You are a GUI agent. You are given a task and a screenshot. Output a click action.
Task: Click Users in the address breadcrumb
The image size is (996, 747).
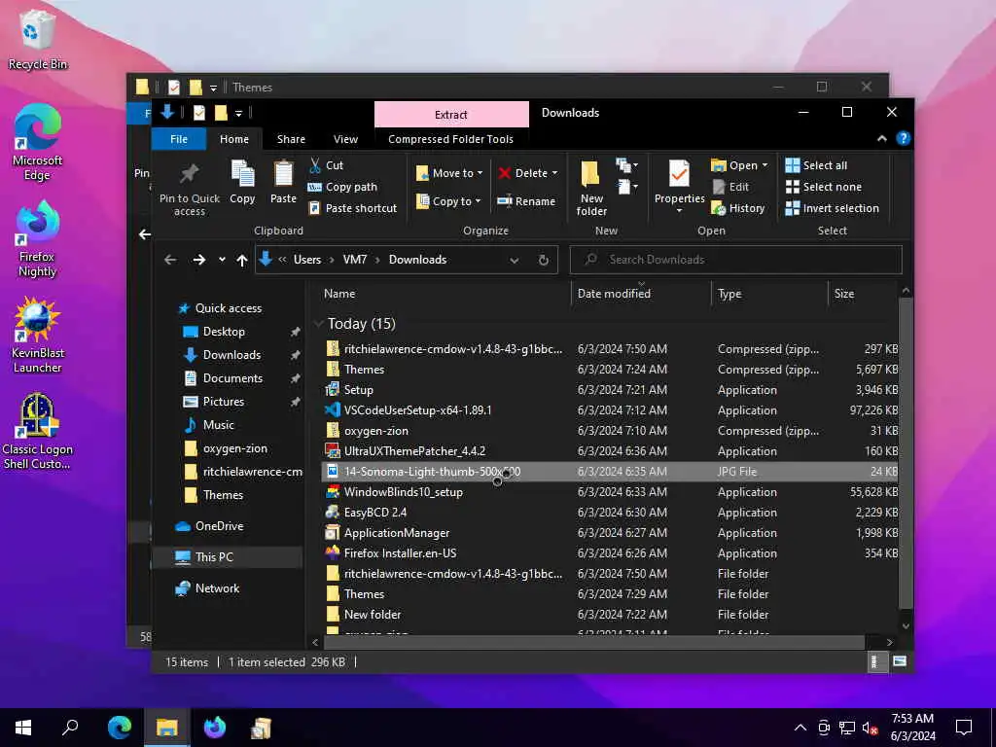tap(306, 260)
